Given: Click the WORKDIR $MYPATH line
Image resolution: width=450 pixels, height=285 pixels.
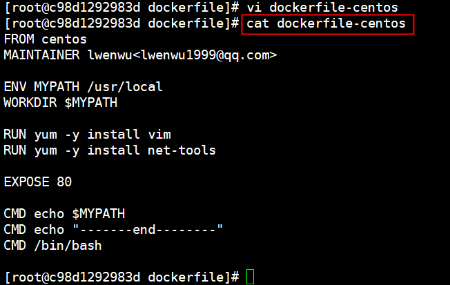Looking at the screenshot, I should [x=61, y=102].
